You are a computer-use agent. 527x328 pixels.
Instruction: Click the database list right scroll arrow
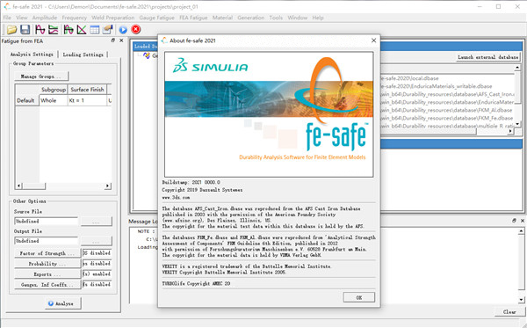[x=511, y=131]
